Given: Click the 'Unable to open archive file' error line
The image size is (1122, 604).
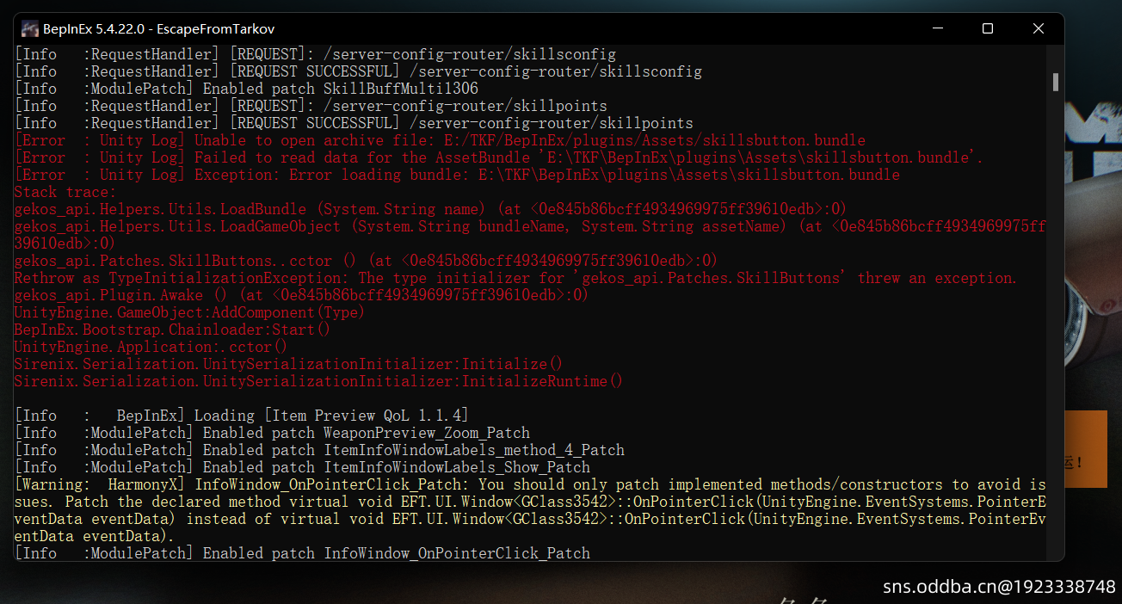Looking at the screenshot, I should 439,140.
